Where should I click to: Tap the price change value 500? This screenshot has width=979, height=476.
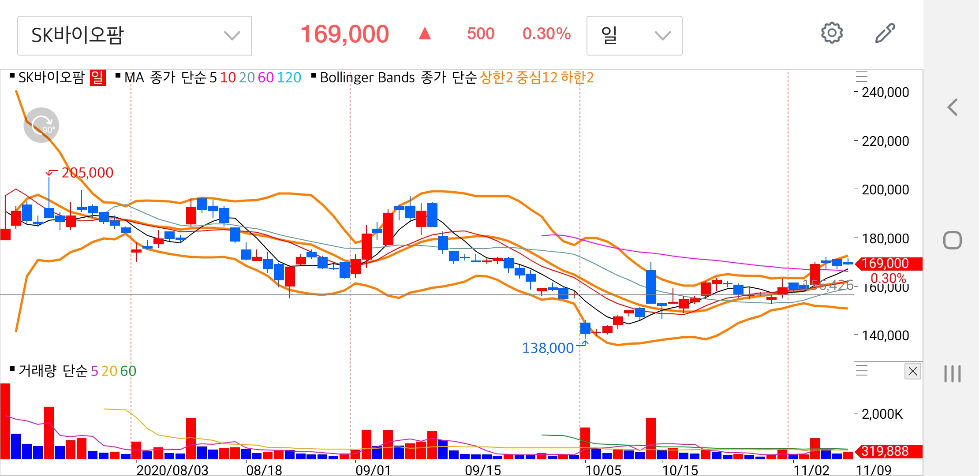tap(481, 33)
